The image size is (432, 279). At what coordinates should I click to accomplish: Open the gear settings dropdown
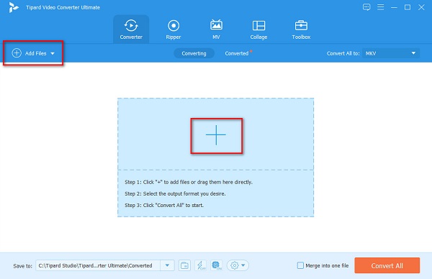point(238,265)
